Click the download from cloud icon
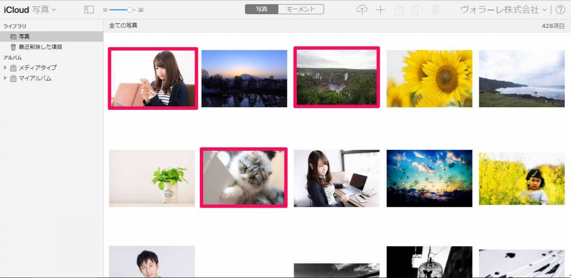 click(x=417, y=10)
